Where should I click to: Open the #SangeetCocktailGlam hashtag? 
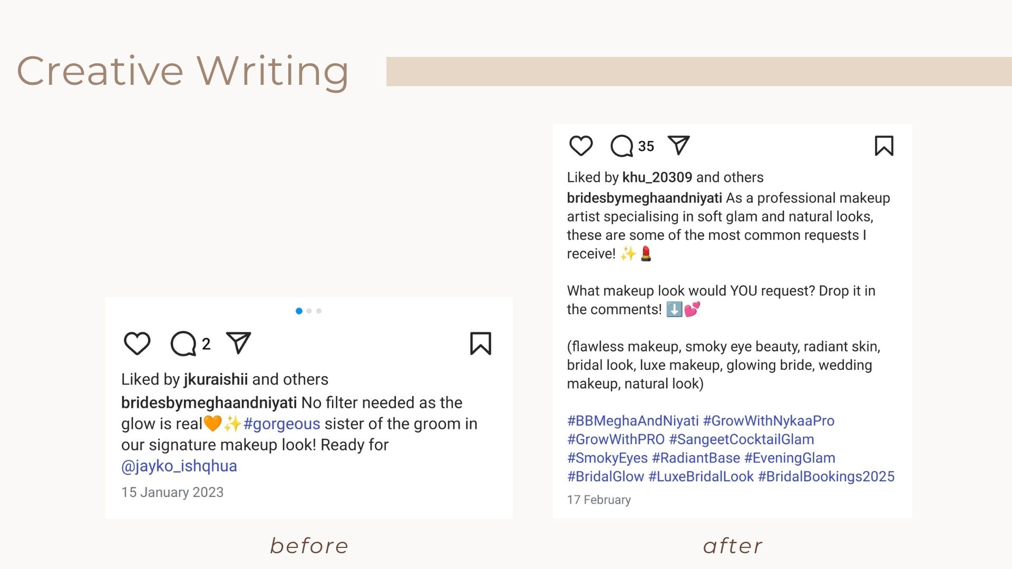(x=742, y=439)
